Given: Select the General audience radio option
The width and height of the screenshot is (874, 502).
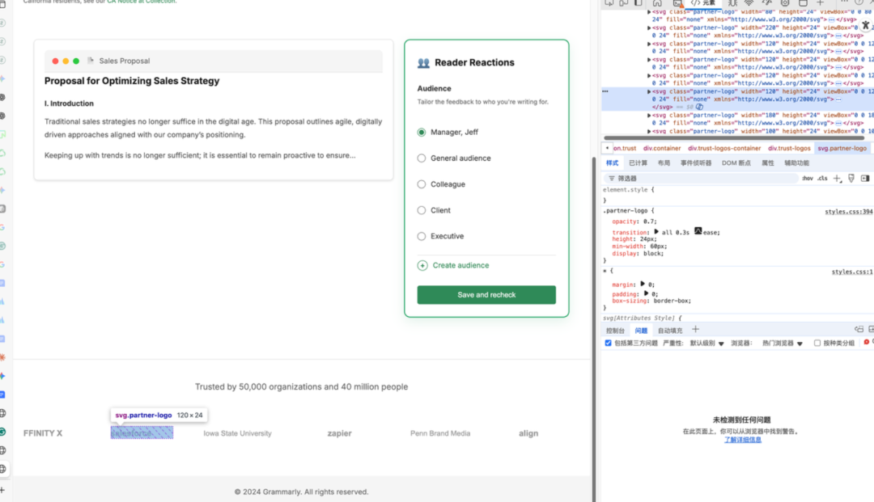Looking at the screenshot, I should (422, 158).
